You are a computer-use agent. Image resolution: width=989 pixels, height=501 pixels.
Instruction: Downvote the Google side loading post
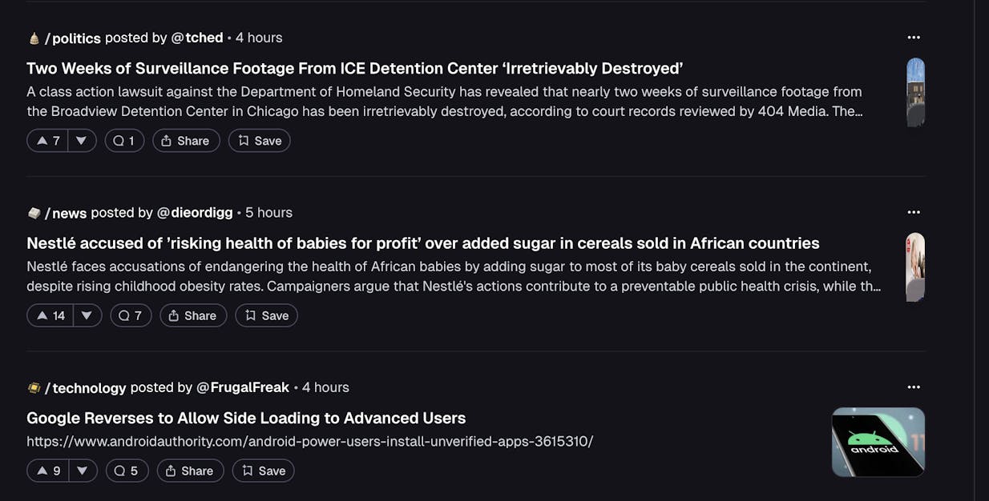pos(82,471)
